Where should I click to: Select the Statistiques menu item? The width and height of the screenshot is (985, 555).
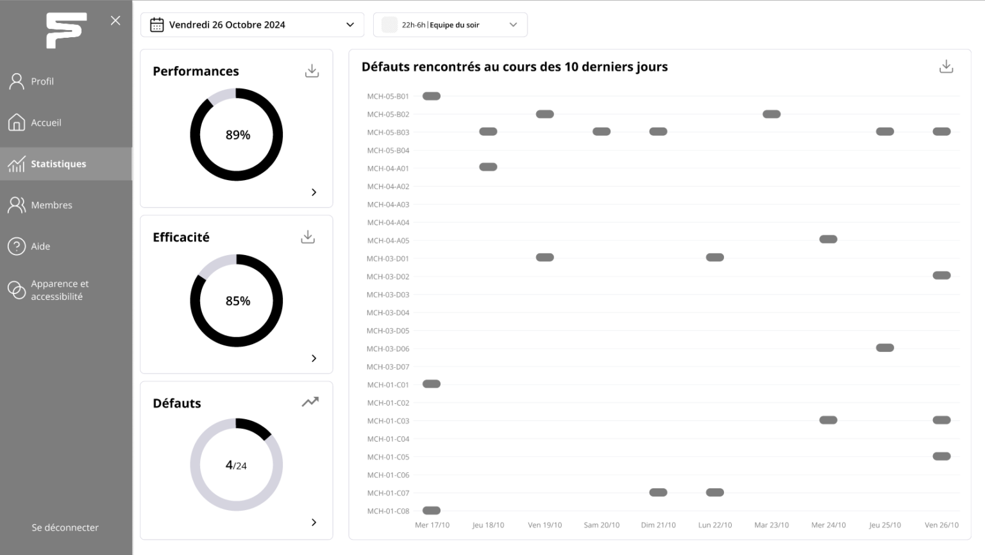tap(58, 164)
